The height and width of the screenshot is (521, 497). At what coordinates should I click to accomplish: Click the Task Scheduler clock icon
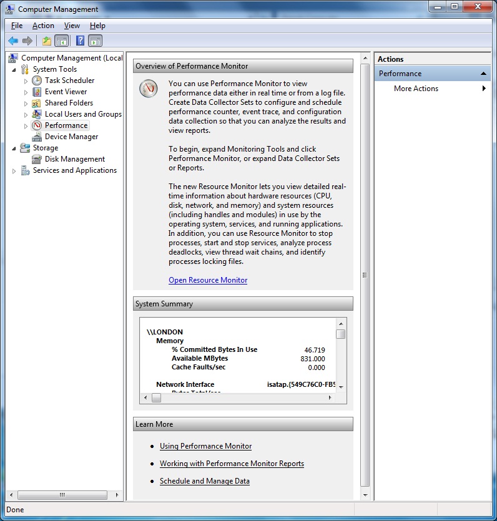(37, 80)
